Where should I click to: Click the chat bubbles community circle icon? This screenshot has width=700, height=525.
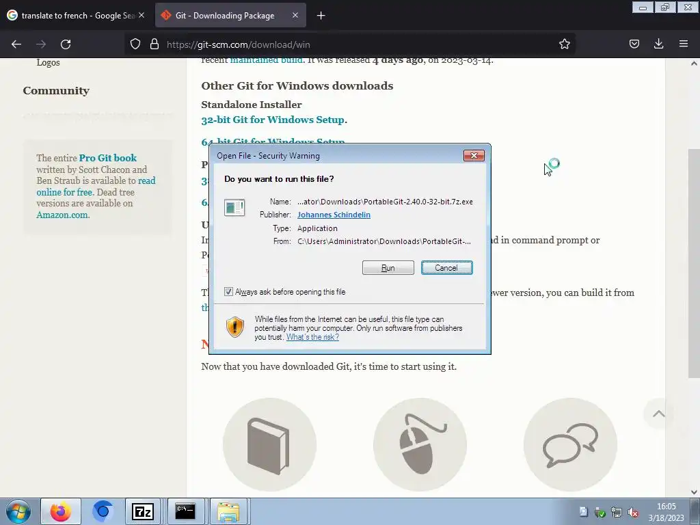(x=571, y=444)
